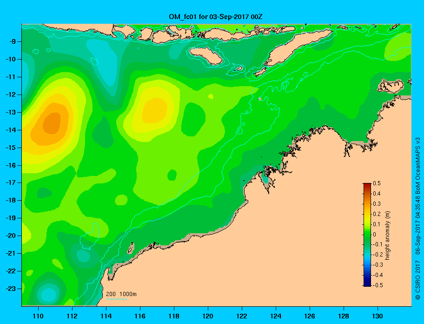Click longitude label 122 on the x-axis
The width and height of the screenshot is (424, 324).
point(242,316)
